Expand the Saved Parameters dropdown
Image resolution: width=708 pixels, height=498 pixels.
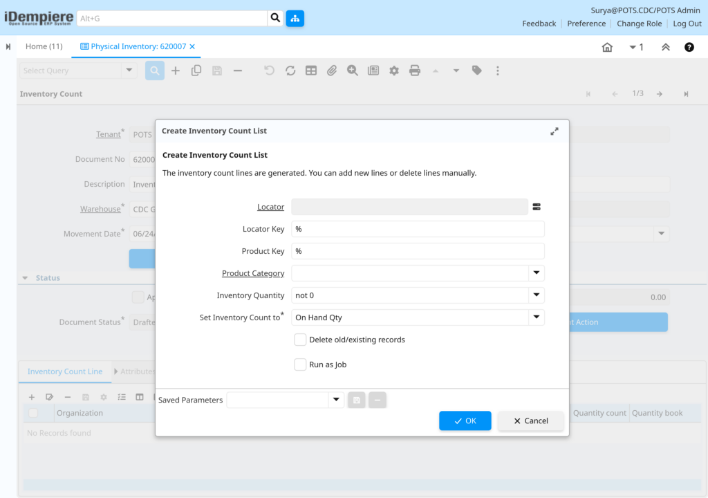pyautogui.click(x=336, y=400)
